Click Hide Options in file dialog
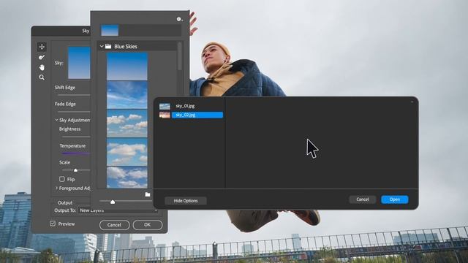Image resolution: width=468 pixels, height=263 pixels. [x=186, y=201]
